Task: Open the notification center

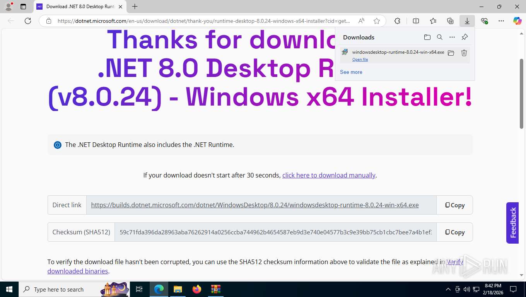Action: click(513, 289)
